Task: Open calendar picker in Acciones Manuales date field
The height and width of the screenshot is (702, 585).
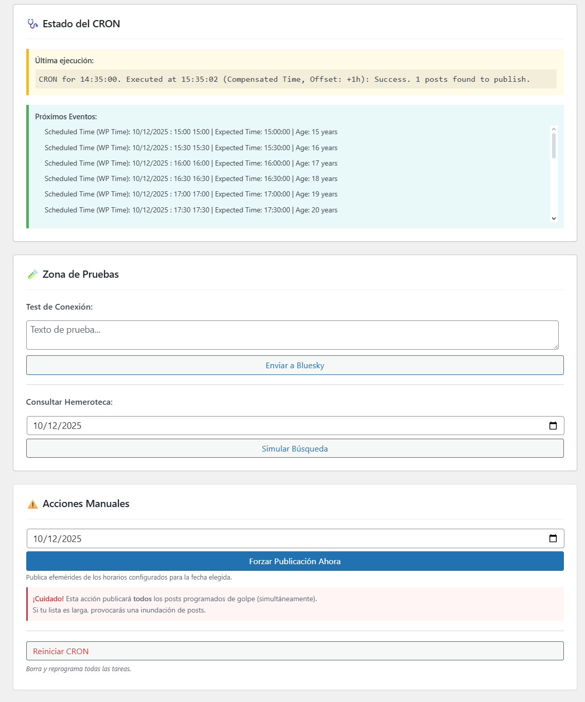Action: (x=553, y=538)
